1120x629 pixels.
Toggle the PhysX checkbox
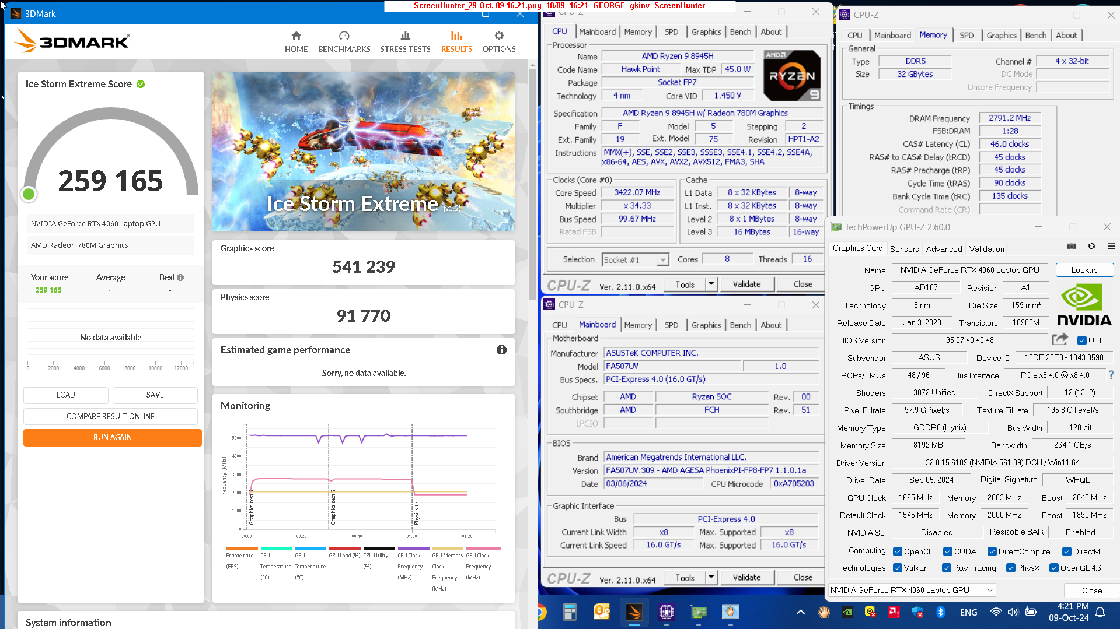coord(1010,568)
